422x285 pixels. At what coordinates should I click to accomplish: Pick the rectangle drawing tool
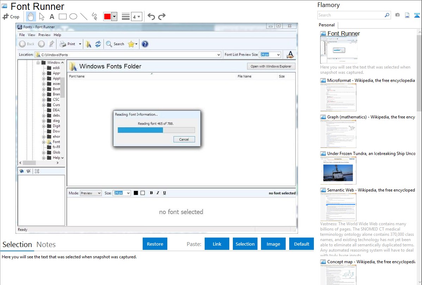pyautogui.click(x=62, y=17)
